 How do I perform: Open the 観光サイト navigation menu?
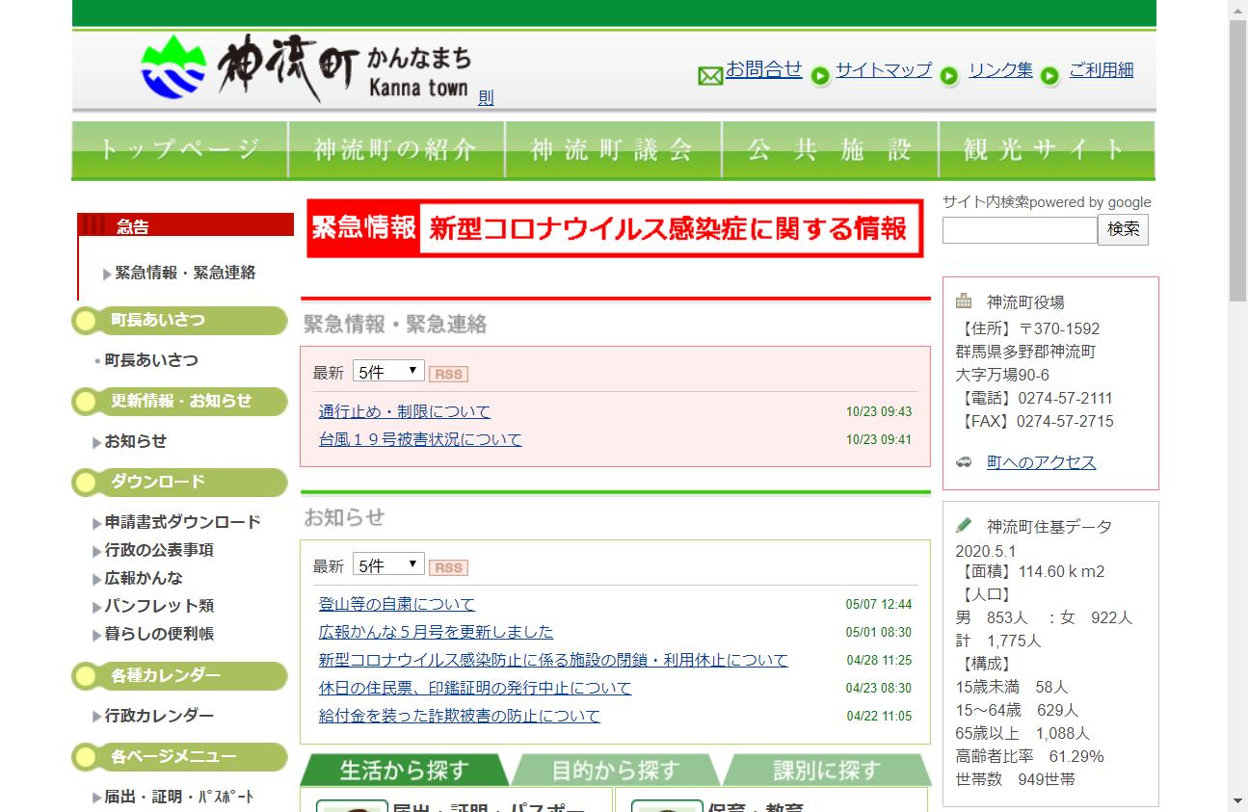[x=1045, y=149]
